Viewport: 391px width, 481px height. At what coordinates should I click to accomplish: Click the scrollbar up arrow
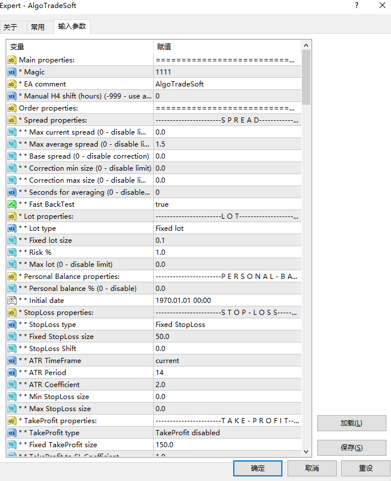click(306, 45)
